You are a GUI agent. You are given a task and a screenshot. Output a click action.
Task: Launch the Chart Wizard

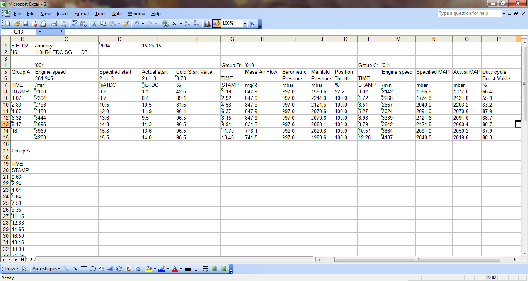(208, 24)
